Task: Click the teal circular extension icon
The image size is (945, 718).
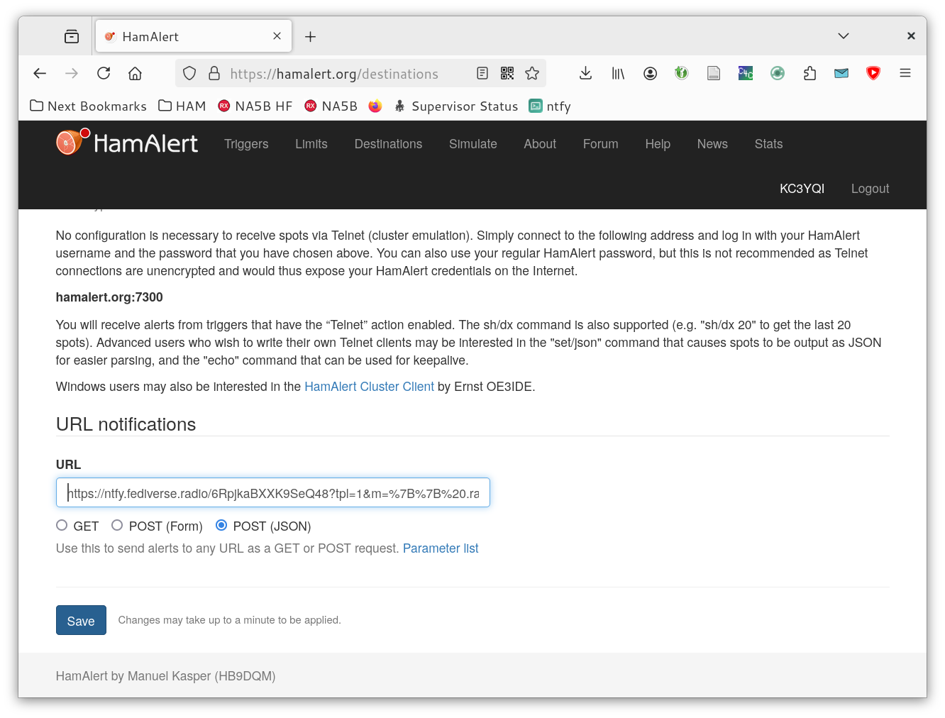Action: (778, 73)
